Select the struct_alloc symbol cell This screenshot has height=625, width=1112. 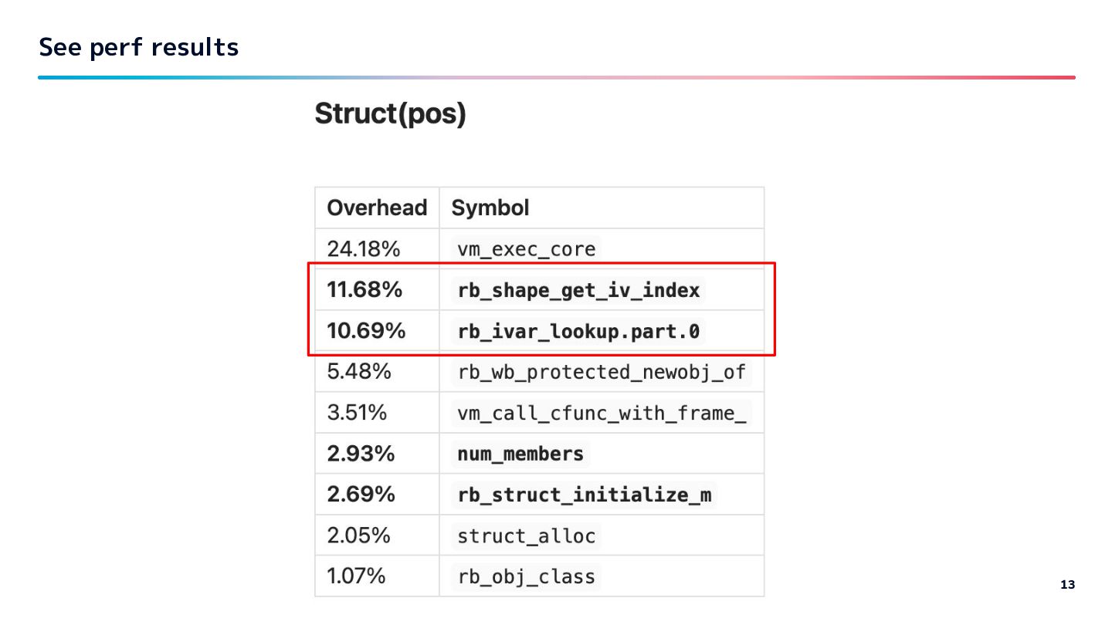pyautogui.click(x=526, y=535)
